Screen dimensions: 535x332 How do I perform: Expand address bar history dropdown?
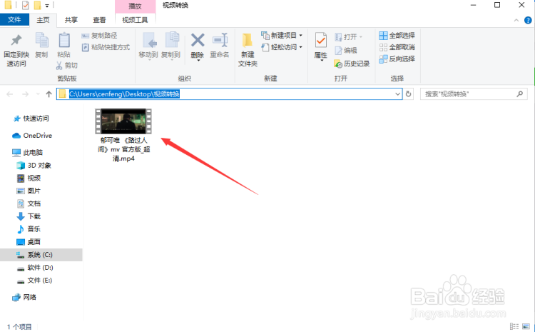click(x=398, y=94)
